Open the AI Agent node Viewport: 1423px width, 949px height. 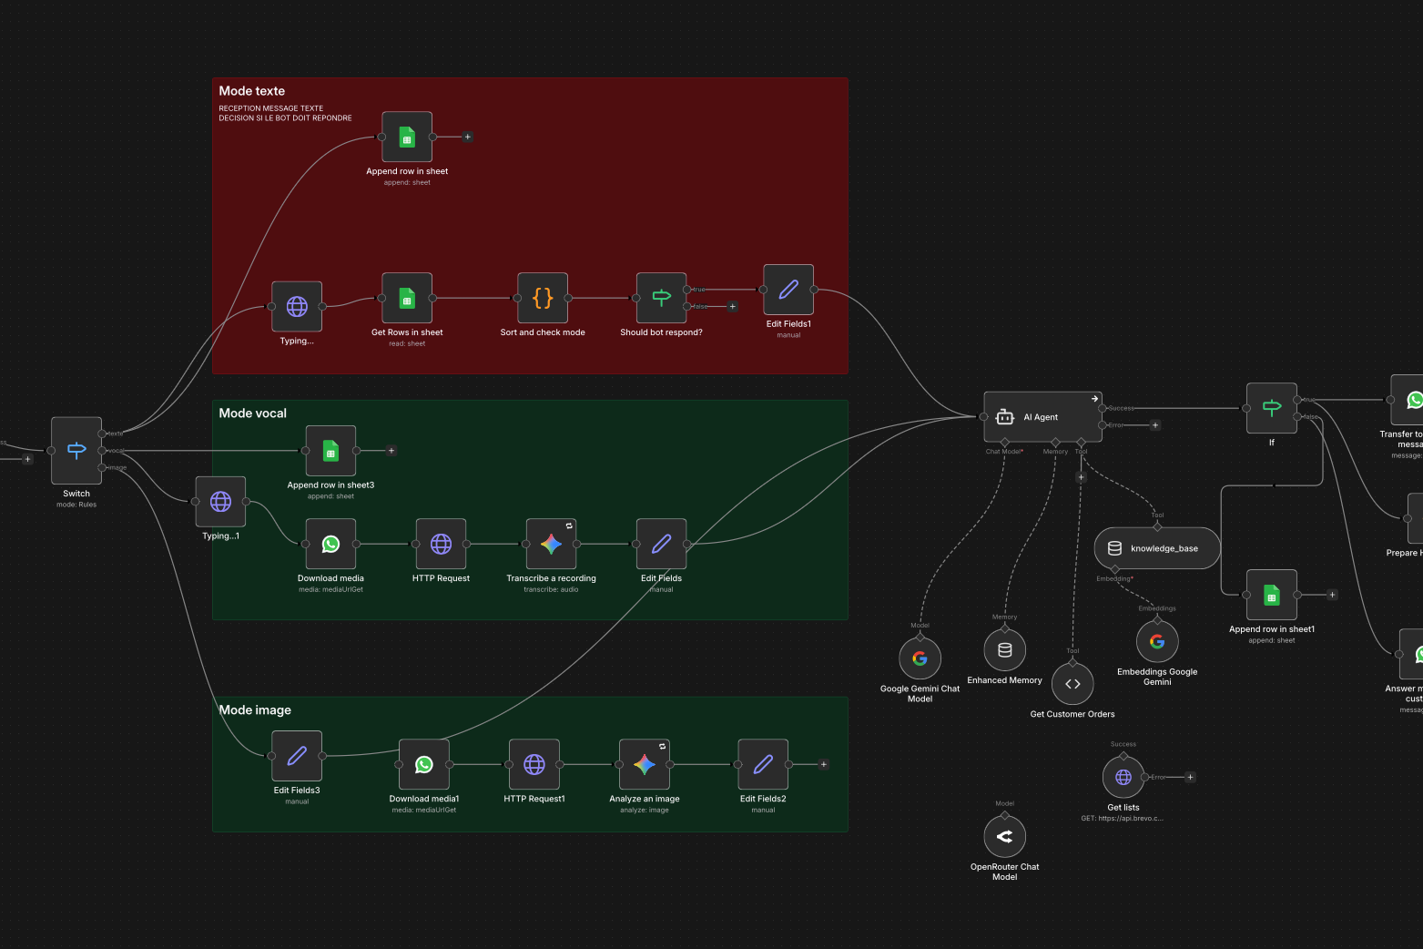click(1043, 417)
